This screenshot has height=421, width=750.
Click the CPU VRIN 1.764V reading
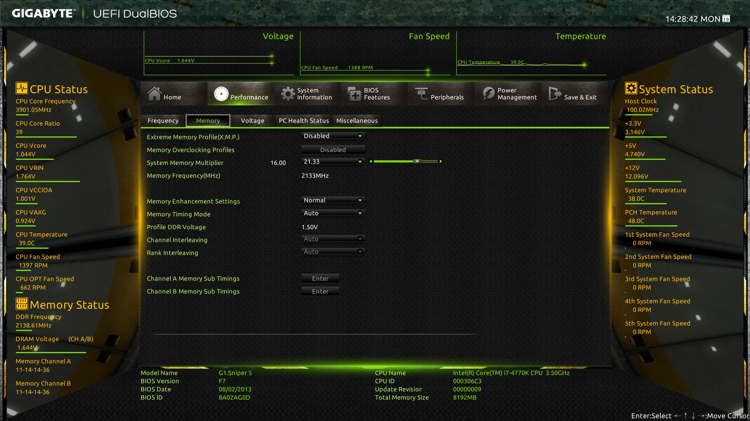pyautogui.click(x=25, y=176)
